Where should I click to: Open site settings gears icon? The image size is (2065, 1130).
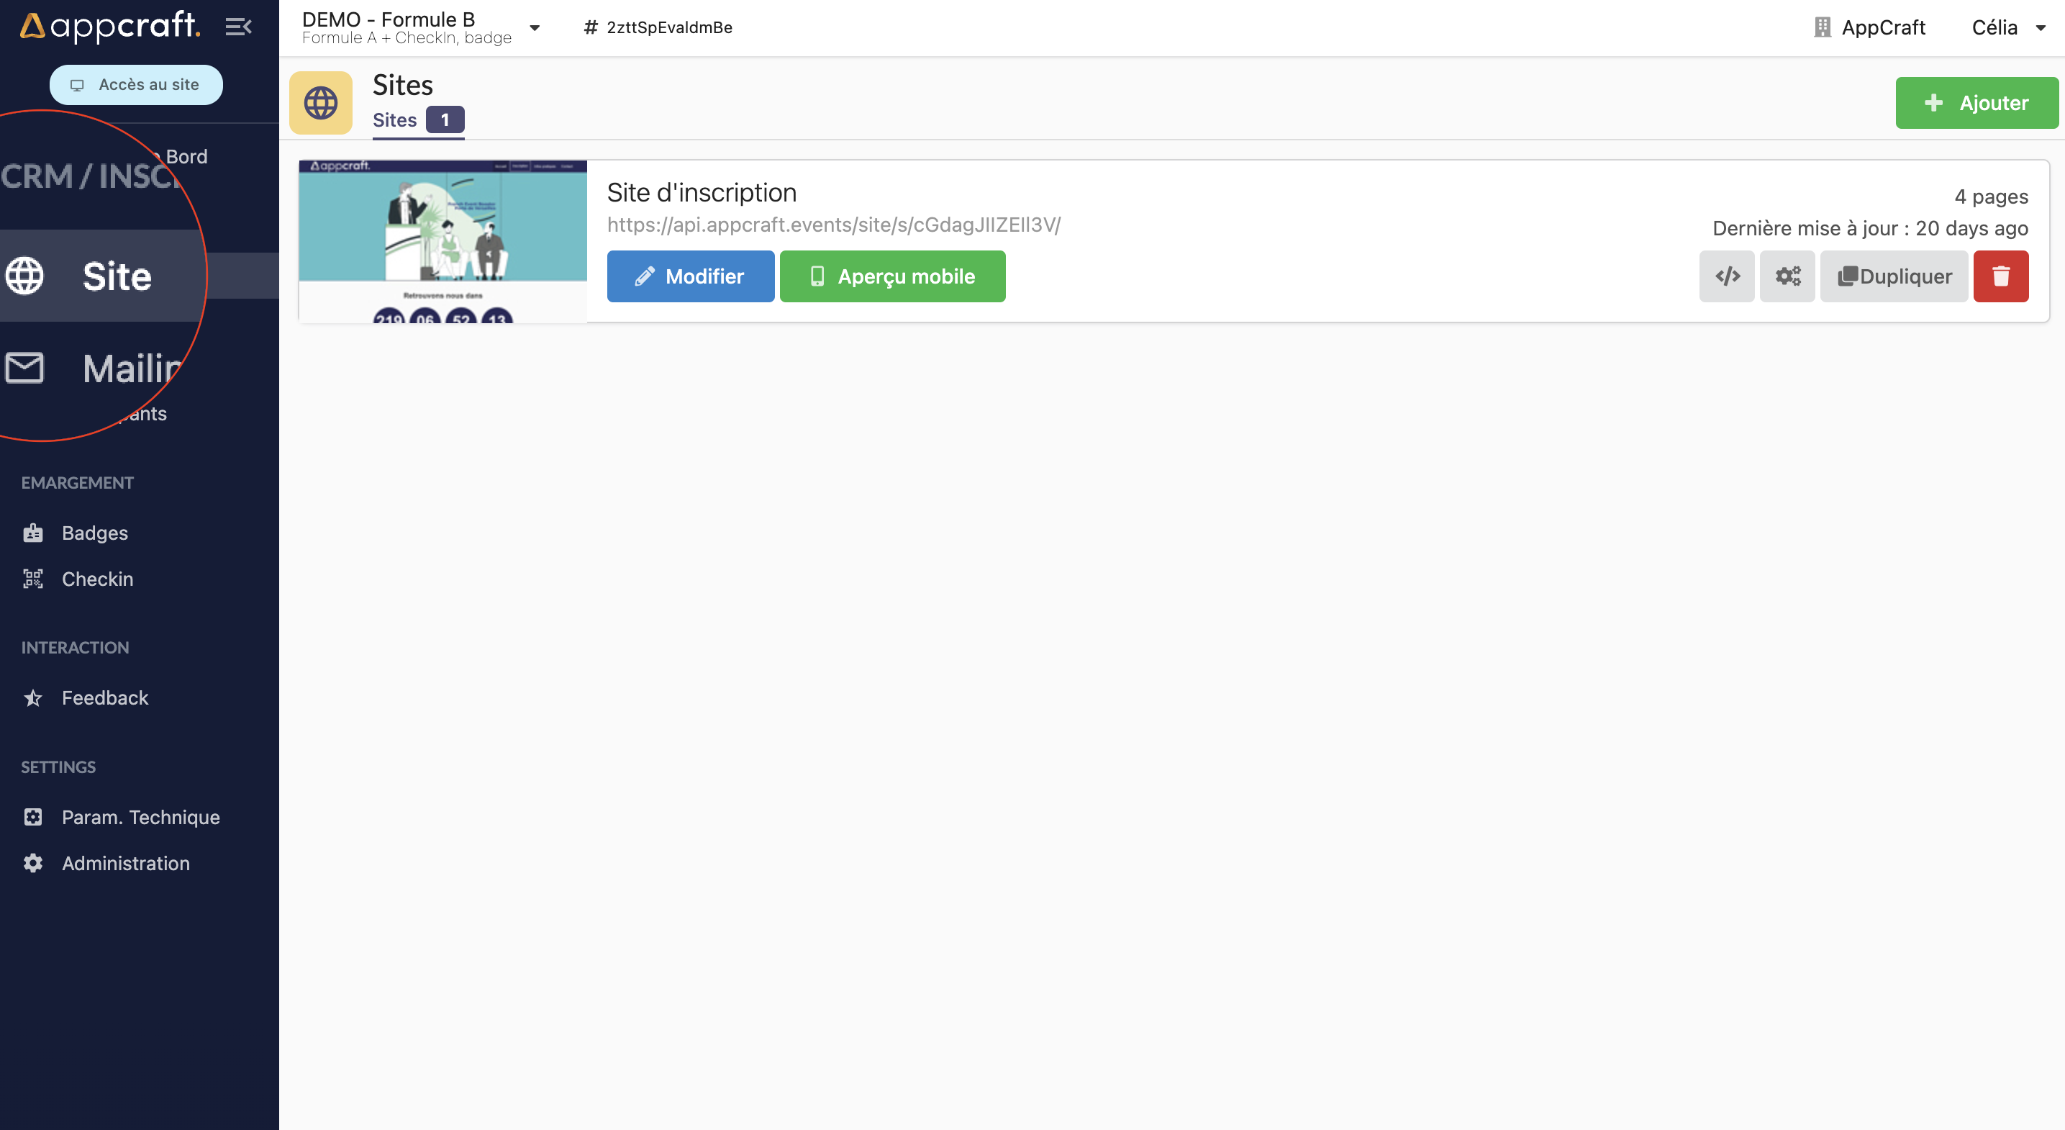pos(1787,276)
